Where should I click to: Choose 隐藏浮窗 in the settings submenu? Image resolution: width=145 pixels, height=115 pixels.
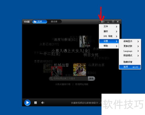tap(130, 62)
